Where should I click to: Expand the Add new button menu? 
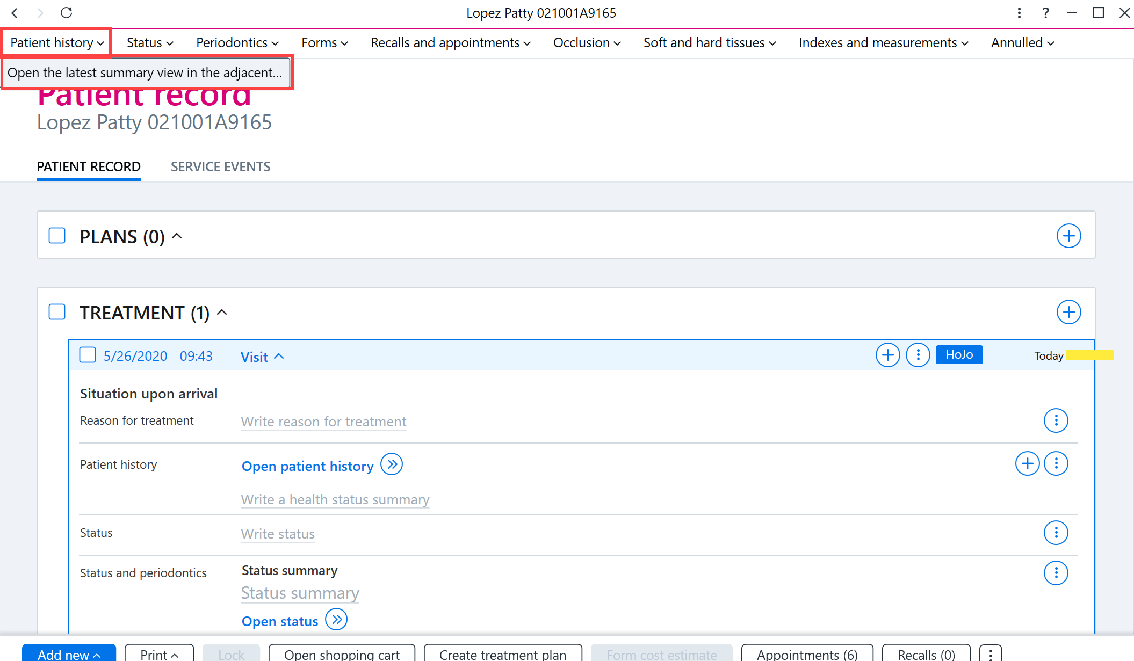(69, 654)
